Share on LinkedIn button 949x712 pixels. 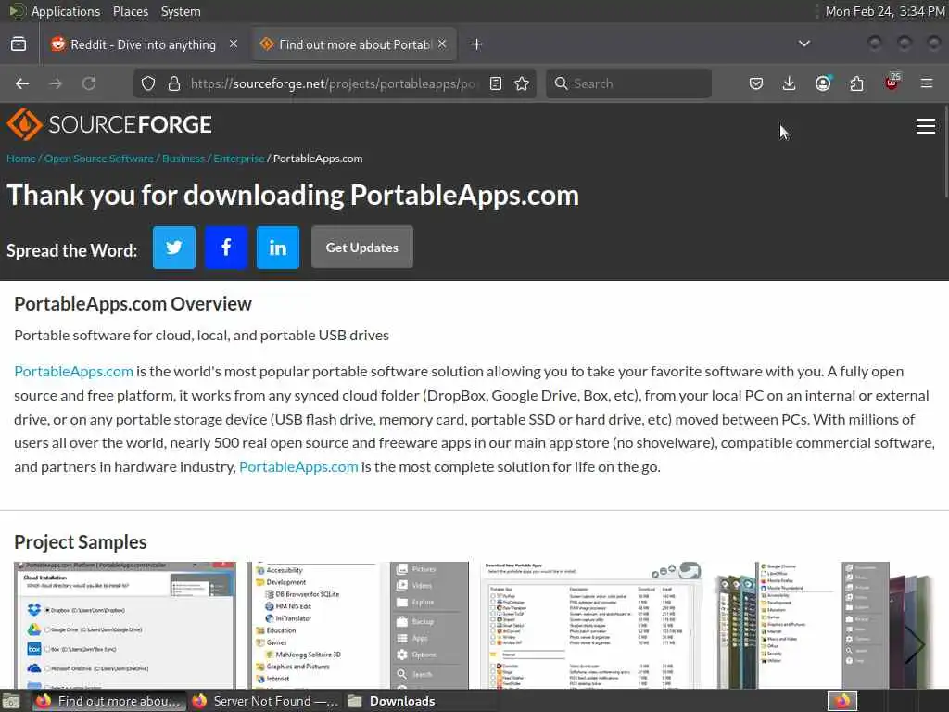coord(278,247)
